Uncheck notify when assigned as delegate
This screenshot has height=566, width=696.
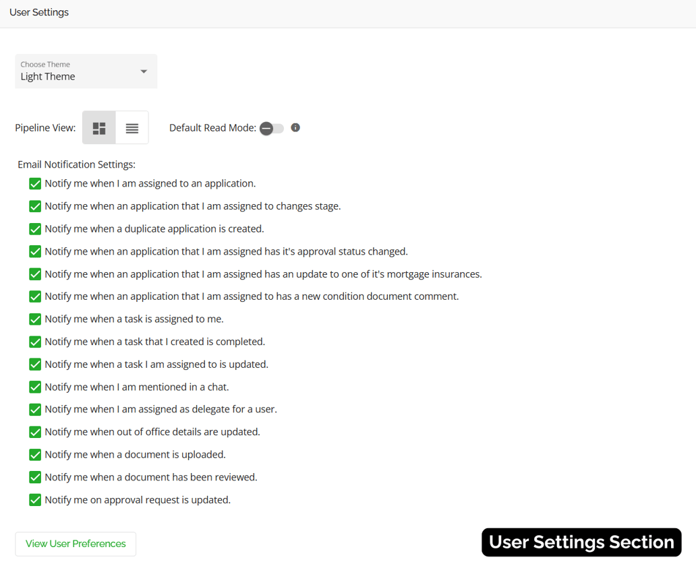(x=34, y=409)
